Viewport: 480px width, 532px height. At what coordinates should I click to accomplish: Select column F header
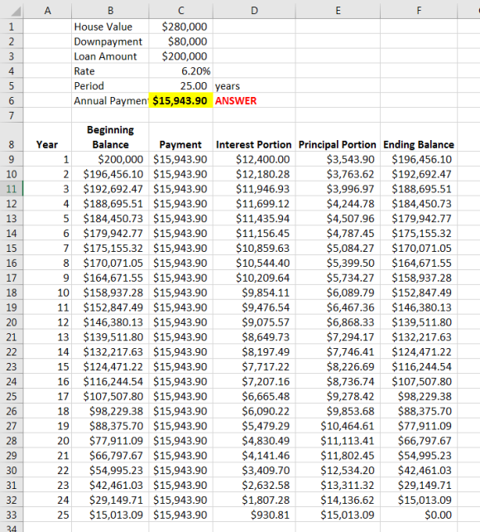point(419,11)
